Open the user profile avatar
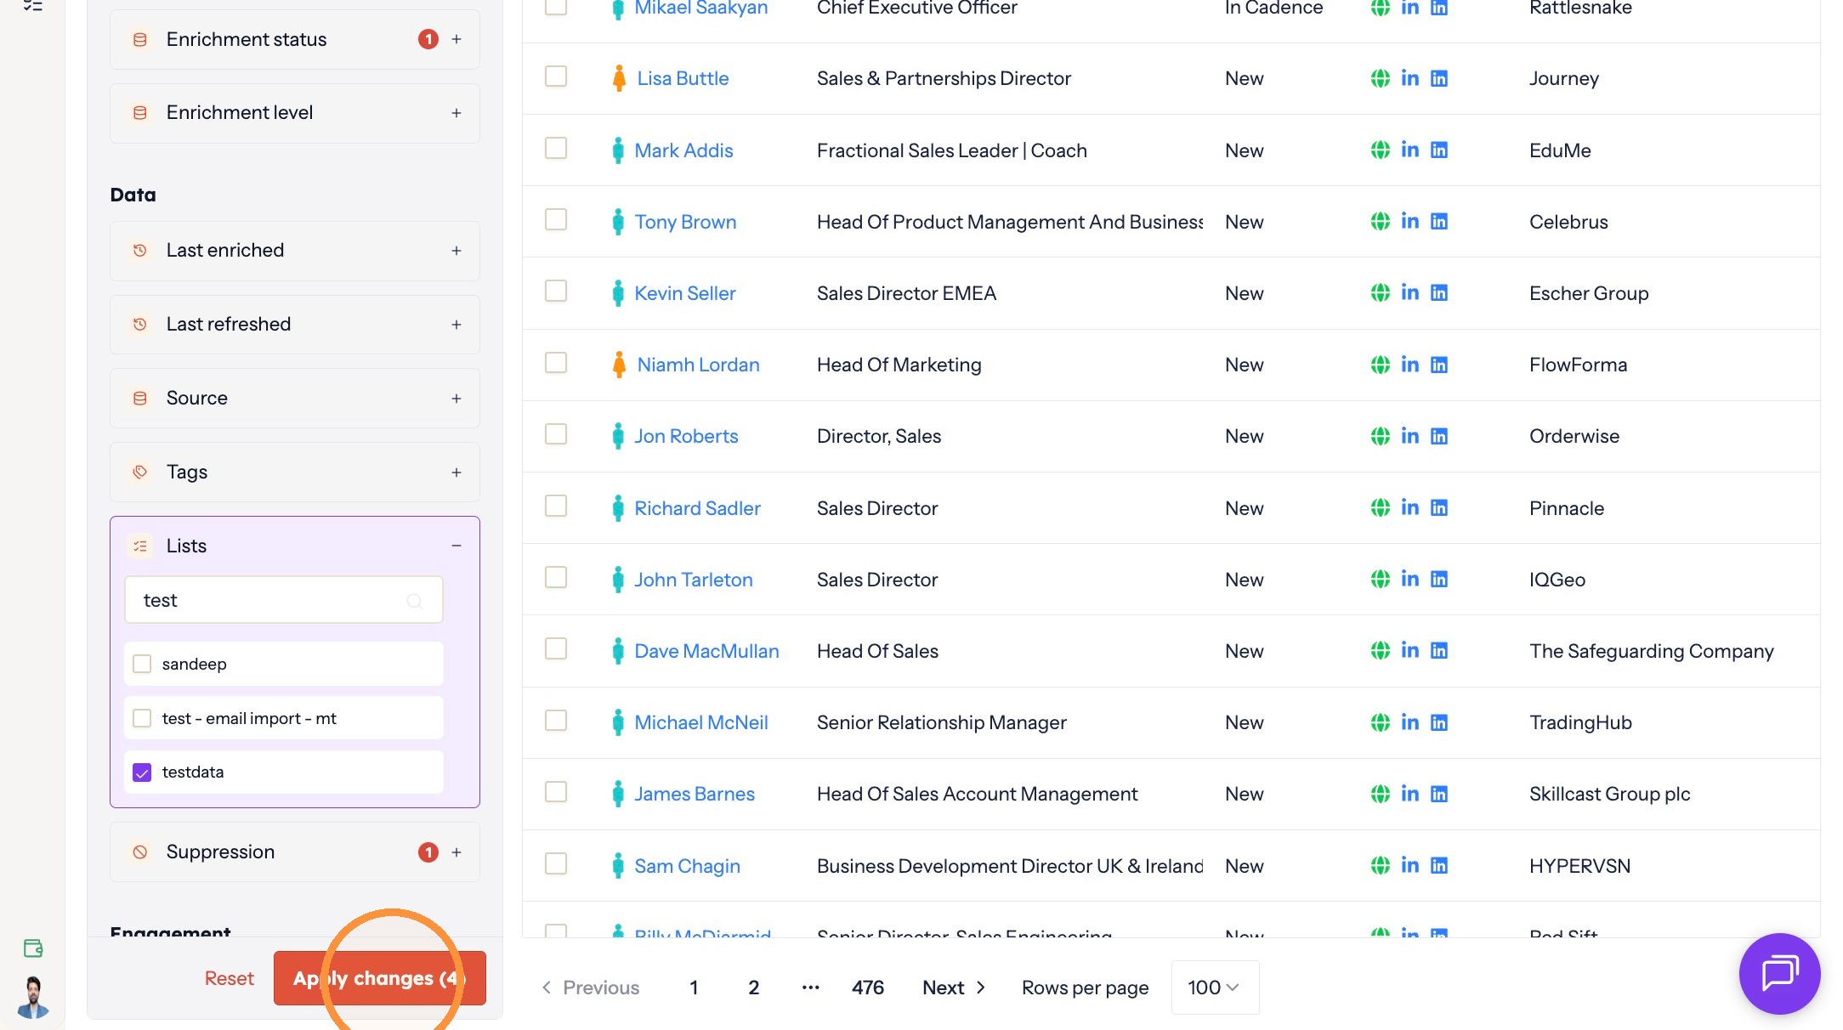This screenshot has width=1843, height=1030. tap(33, 997)
